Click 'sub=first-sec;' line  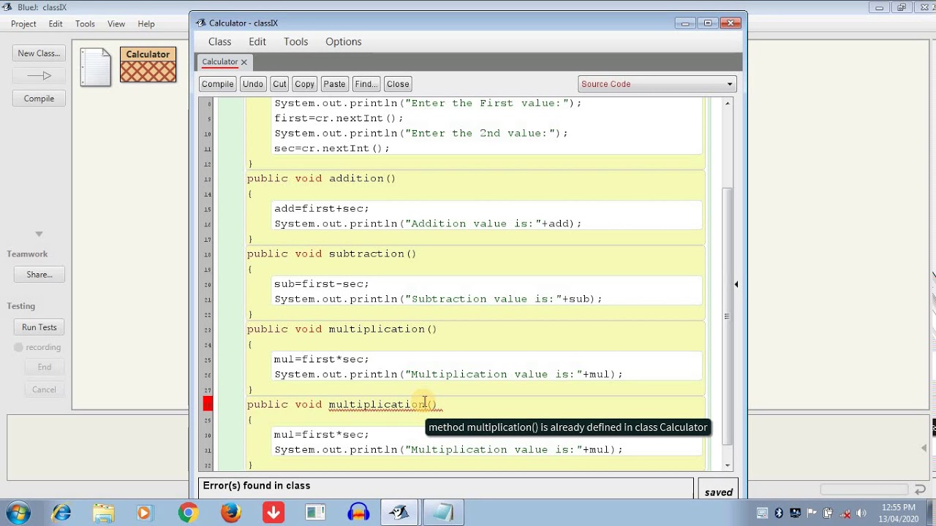pos(322,283)
